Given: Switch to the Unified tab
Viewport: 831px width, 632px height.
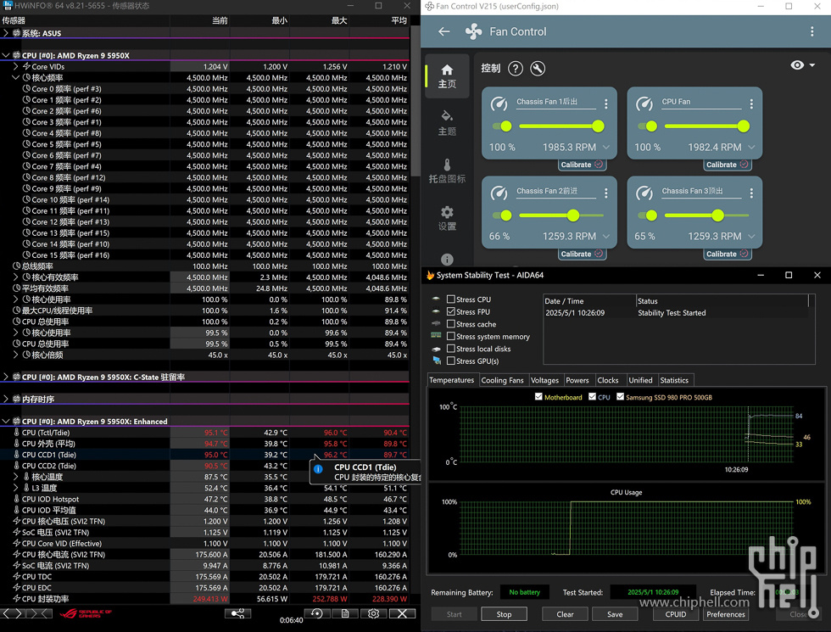Looking at the screenshot, I should coord(640,380).
